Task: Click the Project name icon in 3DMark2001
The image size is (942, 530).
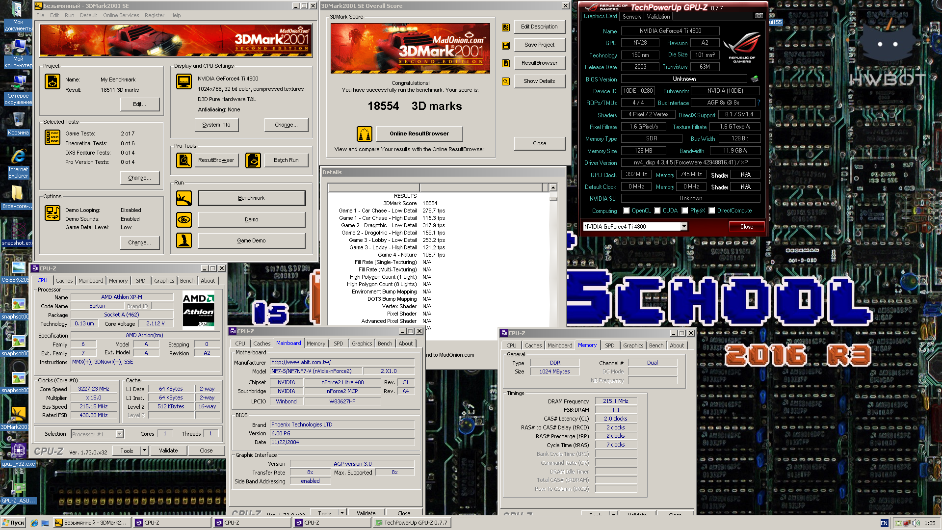Action: point(52,81)
